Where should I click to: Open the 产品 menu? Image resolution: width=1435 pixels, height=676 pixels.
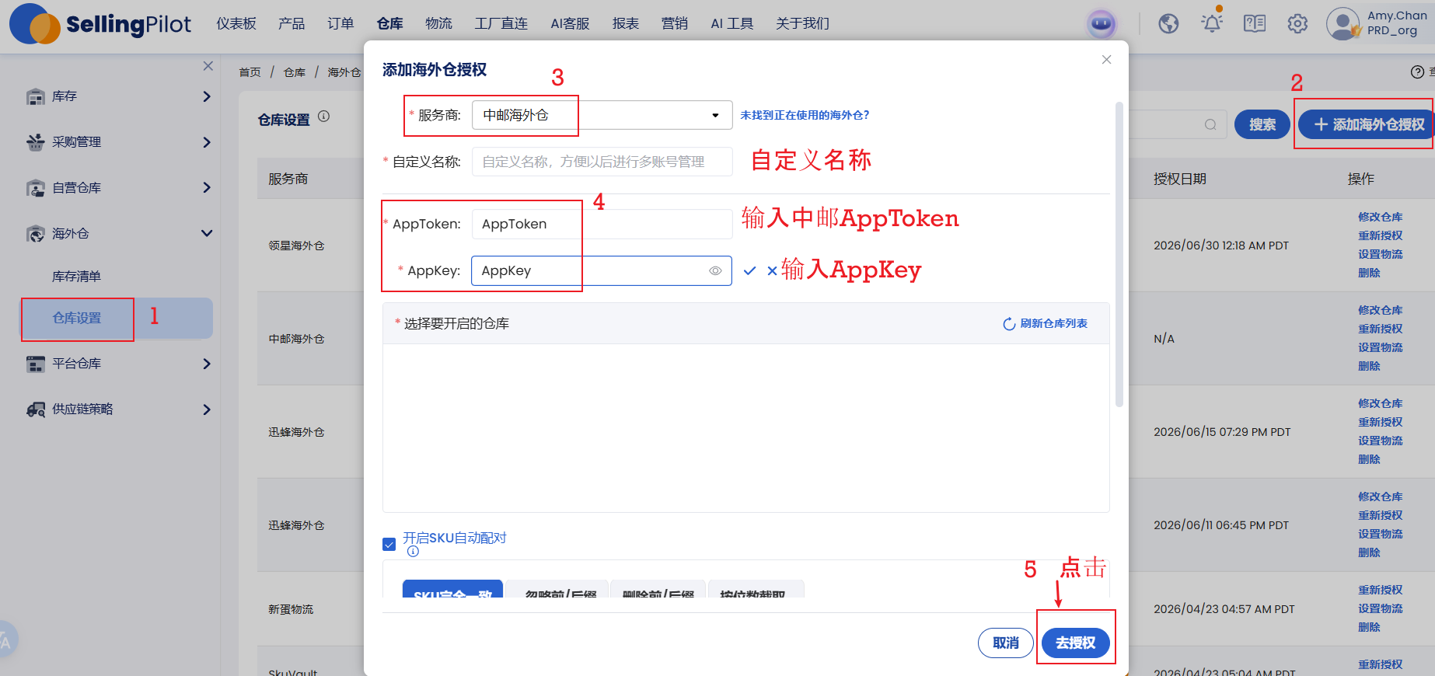[292, 24]
